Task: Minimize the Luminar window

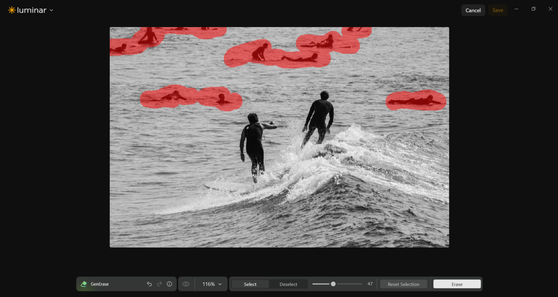Action: (516, 9)
